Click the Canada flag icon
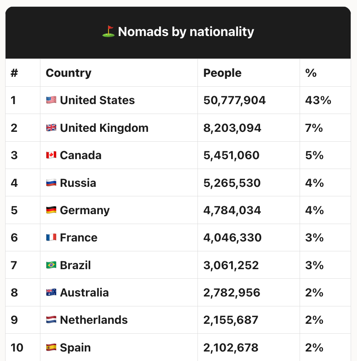Viewport: 357px width, 361px height. coord(51,155)
